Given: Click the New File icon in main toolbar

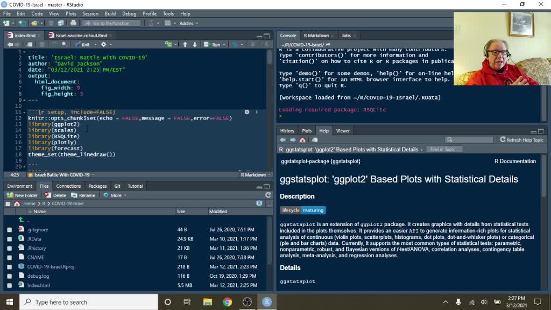Looking at the screenshot, I should click(6, 23).
